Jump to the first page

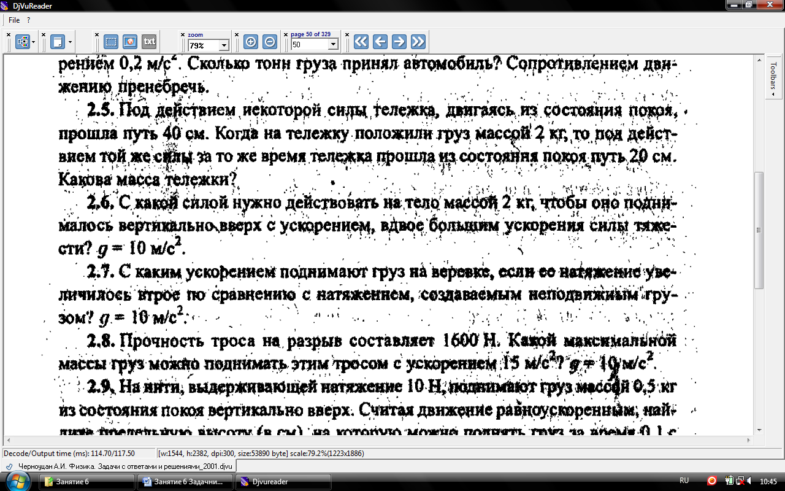tap(361, 42)
